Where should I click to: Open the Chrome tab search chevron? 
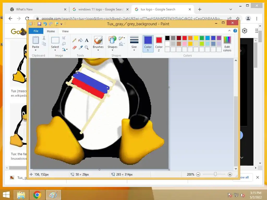(231, 9)
